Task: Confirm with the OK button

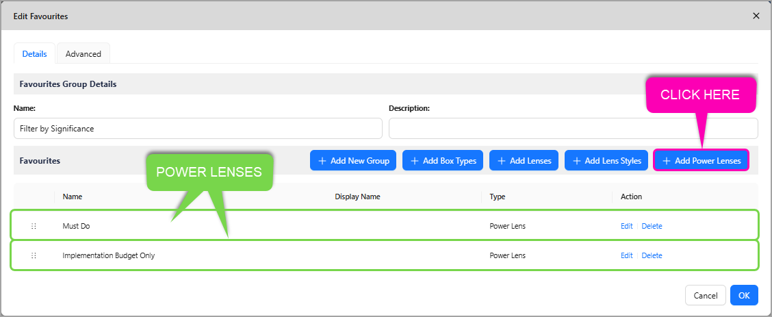Action: 743,295
